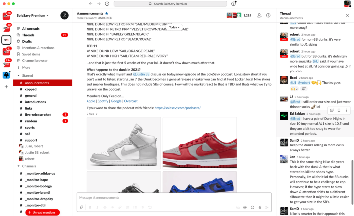Screen dimensions: 354x216
Task: Click the bookmark icon on hovered message
Action: pyautogui.click(x=339, y=110)
